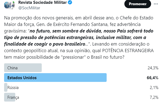Click the phrase 'contexto geopolítico atual' in tweet
Screen dimensions: 162x104
[31, 51]
